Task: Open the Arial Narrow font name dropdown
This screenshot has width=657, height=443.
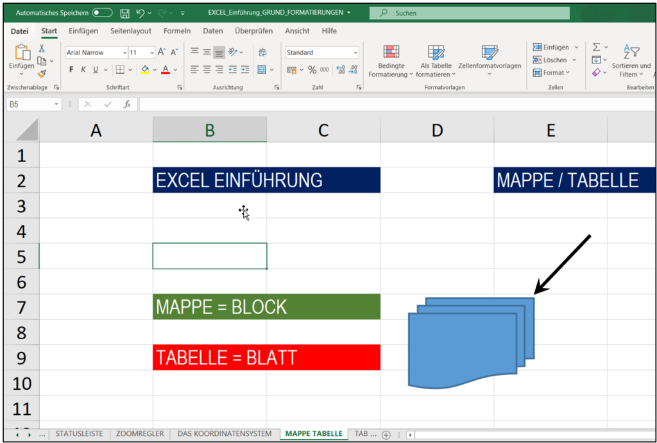Action: point(125,53)
